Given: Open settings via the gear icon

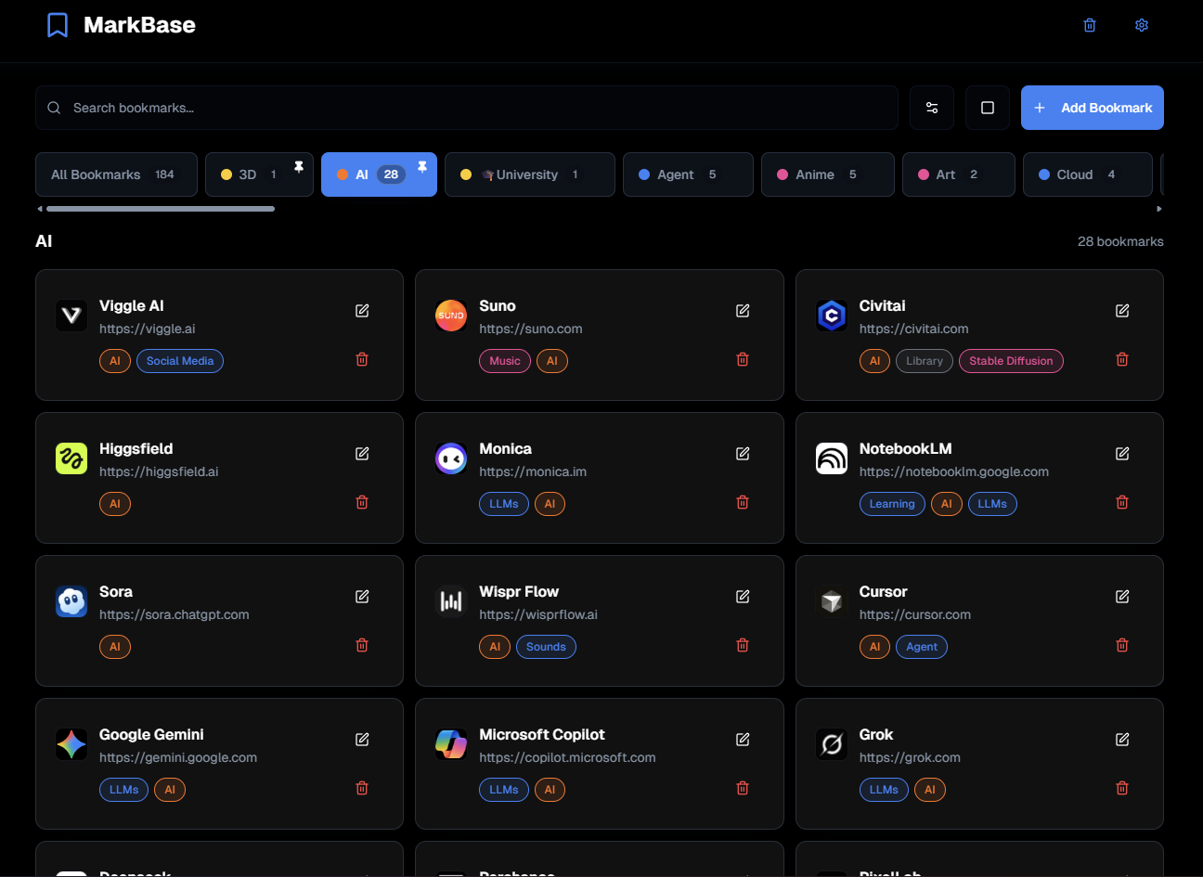Looking at the screenshot, I should (x=1141, y=24).
